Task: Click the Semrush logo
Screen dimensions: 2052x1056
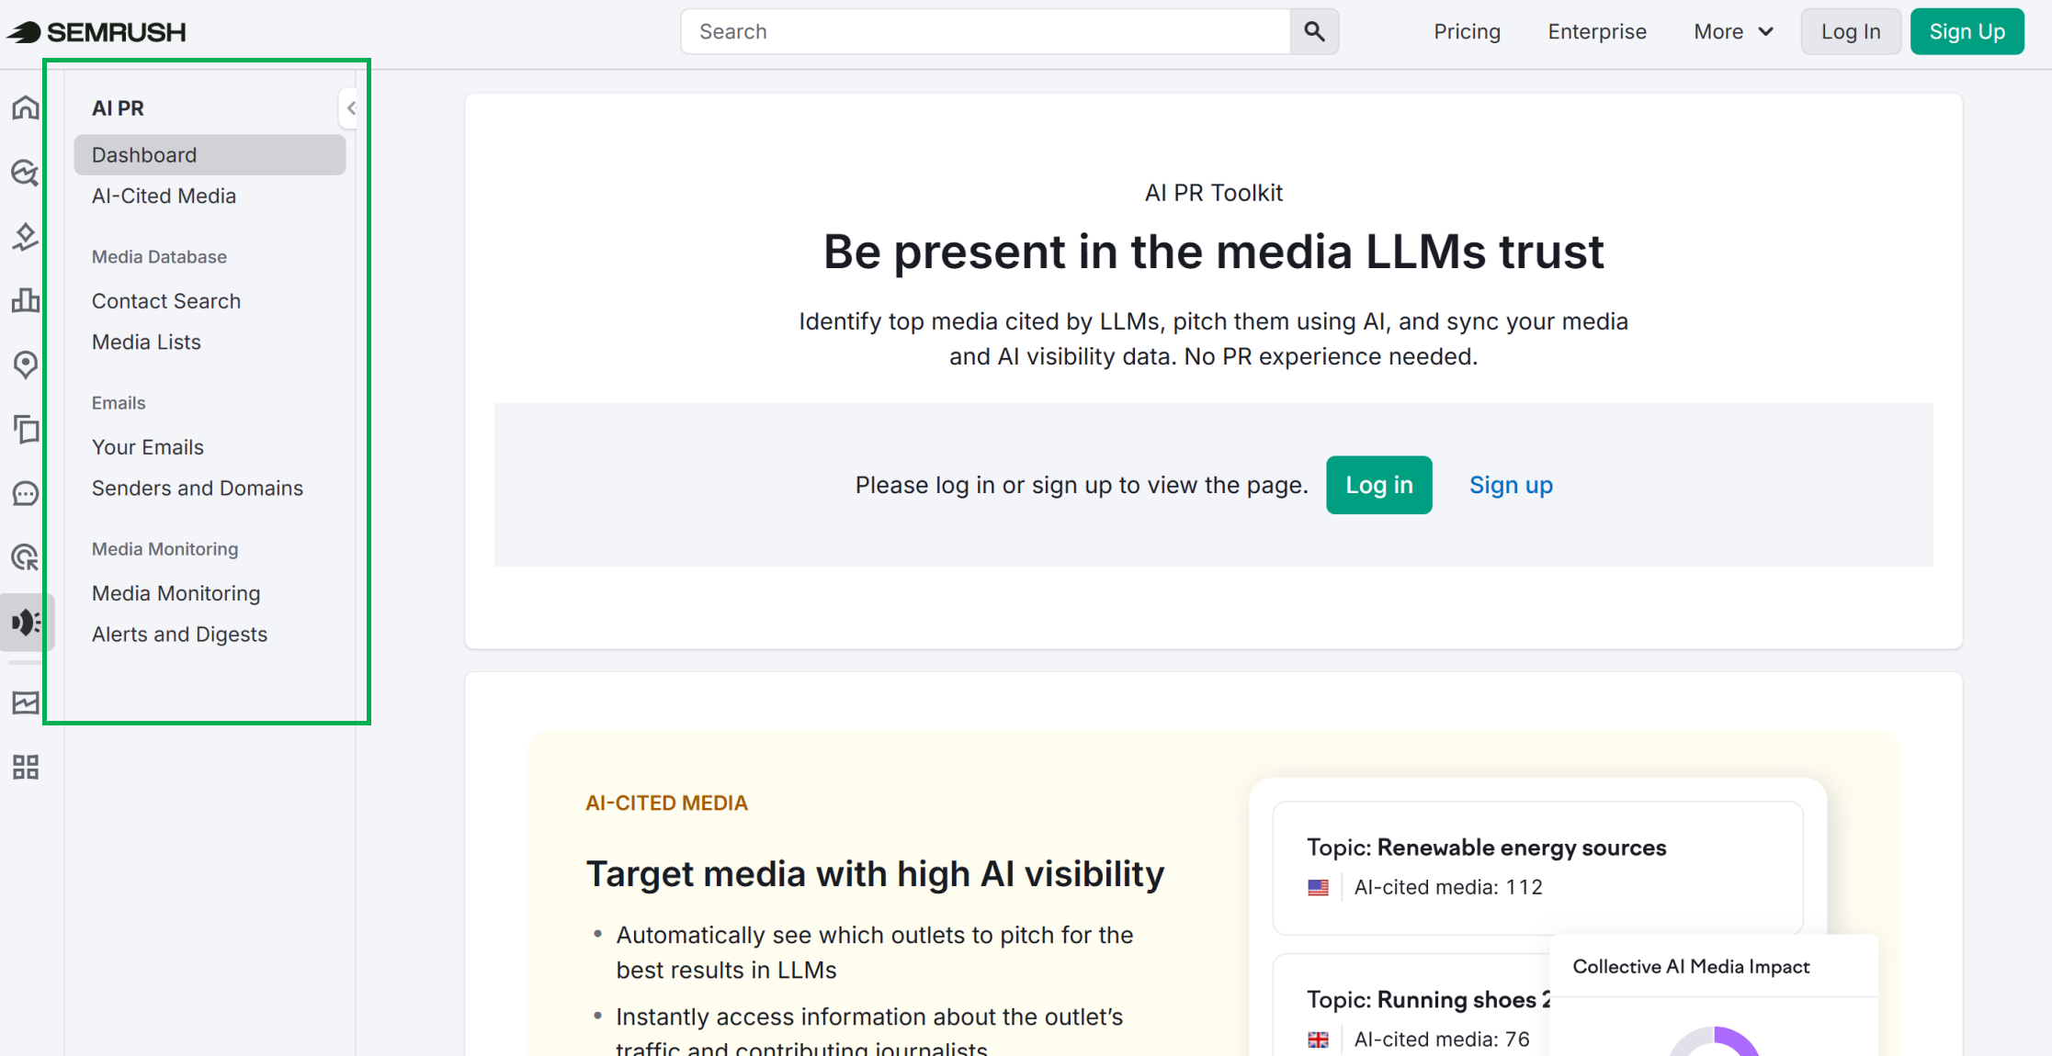Action: pos(96,32)
